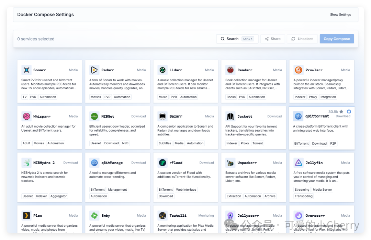371x240 pixels.
Task: Click the Movies tag on Radarr card
Action: point(95,97)
